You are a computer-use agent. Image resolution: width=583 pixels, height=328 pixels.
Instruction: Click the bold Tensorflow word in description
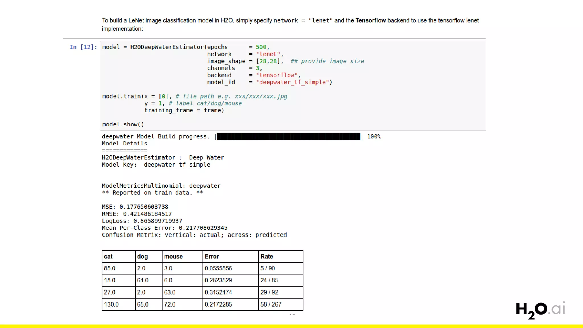(370, 20)
